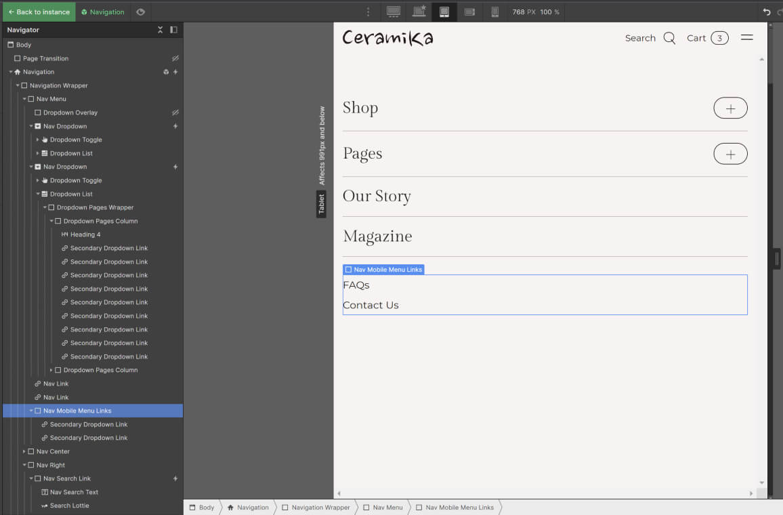Toggle the preview eye icon in top bar

141,12
